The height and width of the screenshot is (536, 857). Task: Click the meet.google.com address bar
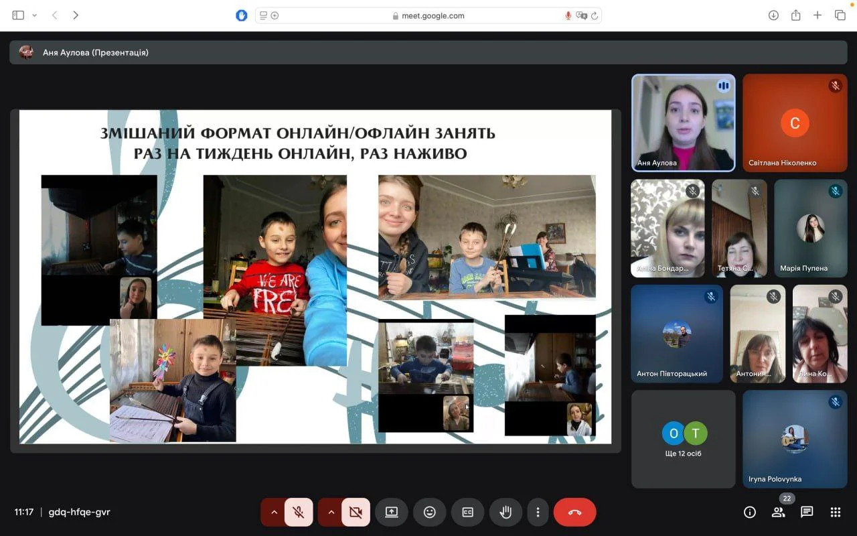click(x=428, y=15)
